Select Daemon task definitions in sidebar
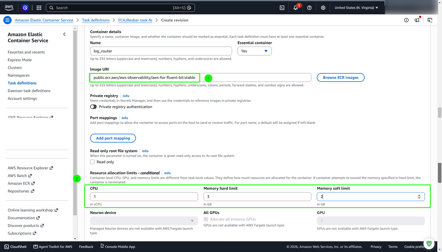Viewport: 442px width, 252px height. click(29, 91)
